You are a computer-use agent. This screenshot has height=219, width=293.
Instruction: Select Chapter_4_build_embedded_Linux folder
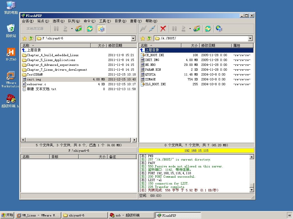point(50,55)
